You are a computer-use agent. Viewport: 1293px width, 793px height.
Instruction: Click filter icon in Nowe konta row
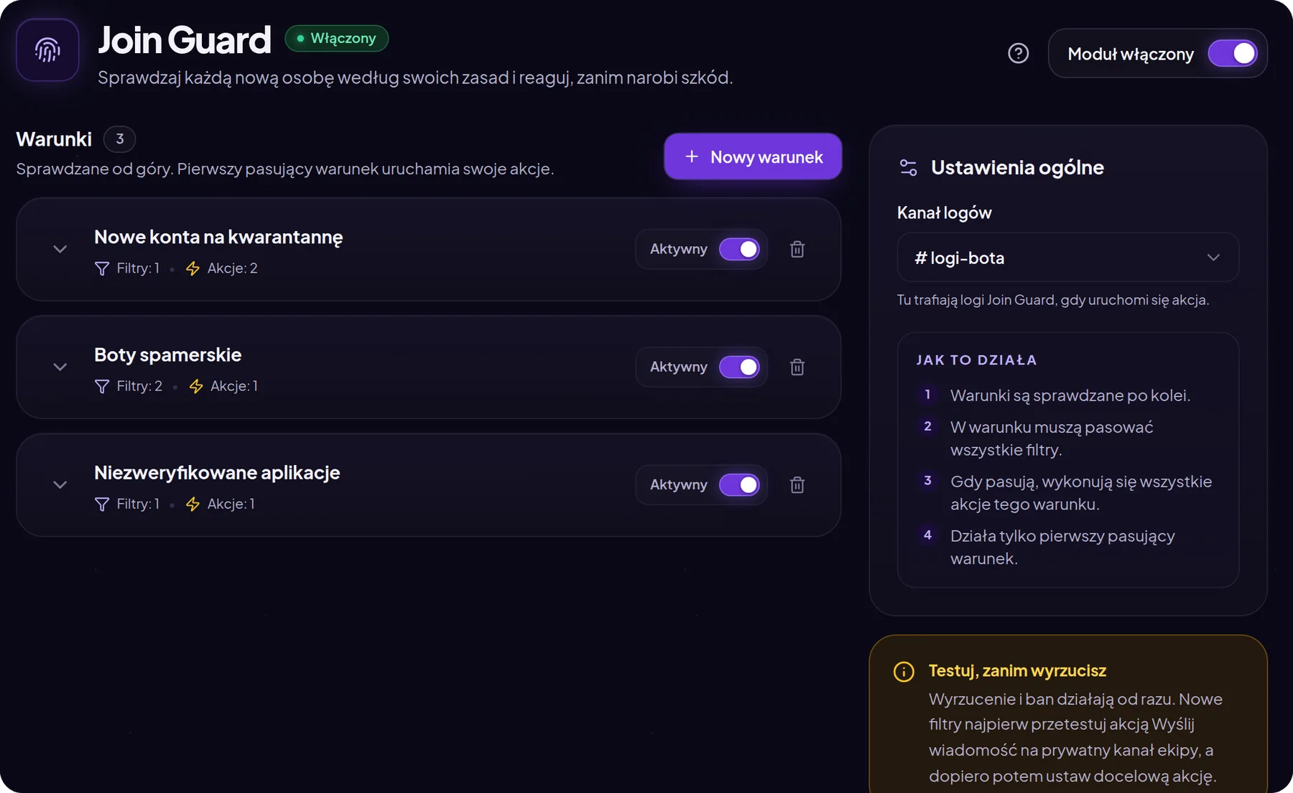[102, 268]
